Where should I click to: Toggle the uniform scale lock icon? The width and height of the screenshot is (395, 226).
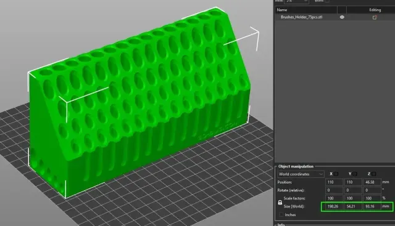[x=280, y=203]
